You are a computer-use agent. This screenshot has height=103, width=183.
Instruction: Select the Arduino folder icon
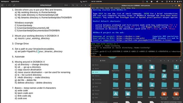point(128,67)
